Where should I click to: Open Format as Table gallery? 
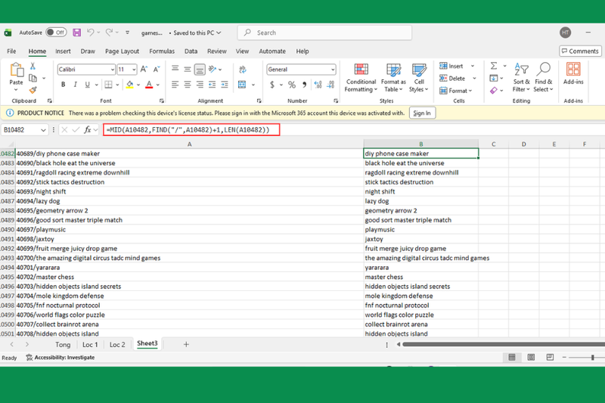pyautogui.click(x=393, y=78)
